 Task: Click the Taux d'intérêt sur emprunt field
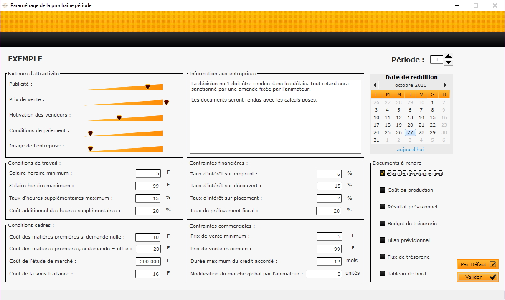(329, 174)
